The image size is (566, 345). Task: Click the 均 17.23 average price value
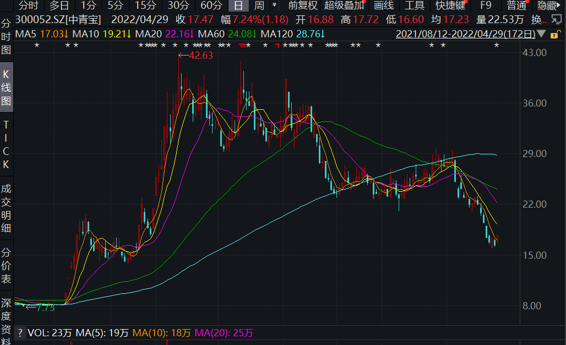pyautogui.click(x=450, y=19)
